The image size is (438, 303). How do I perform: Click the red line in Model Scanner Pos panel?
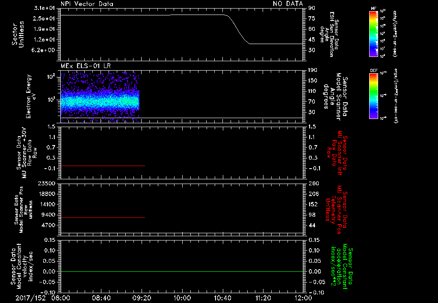click(103, 217)
